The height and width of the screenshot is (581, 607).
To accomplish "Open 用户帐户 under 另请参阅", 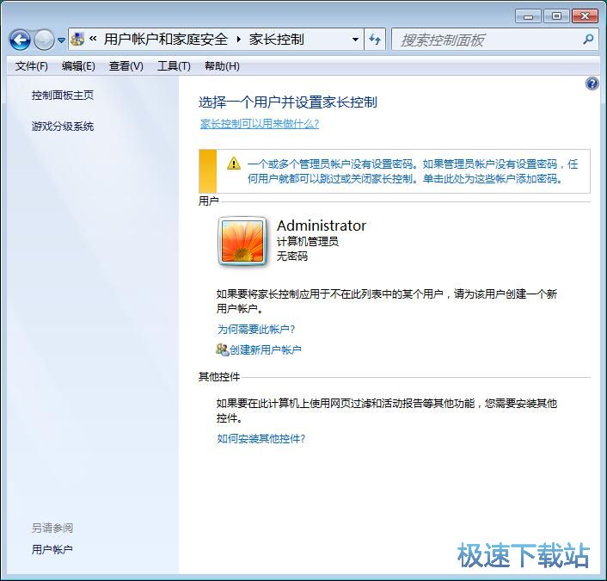I will [x=52, y=550].
